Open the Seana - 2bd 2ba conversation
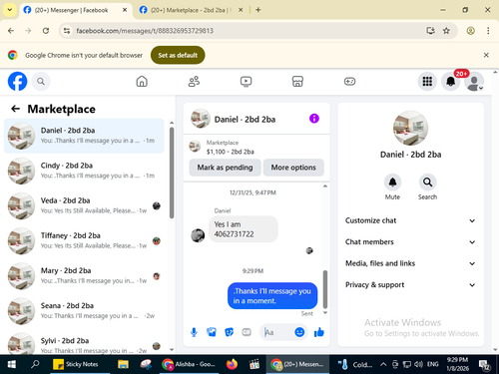Screen dimensions: 499x374 click(x=84, y=311)
